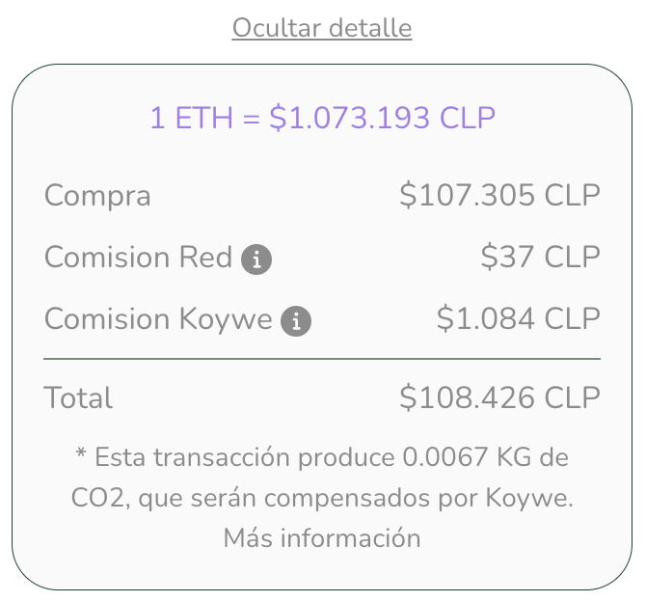Collapse details with Ocultar detalle

click(x=322, y=29)
